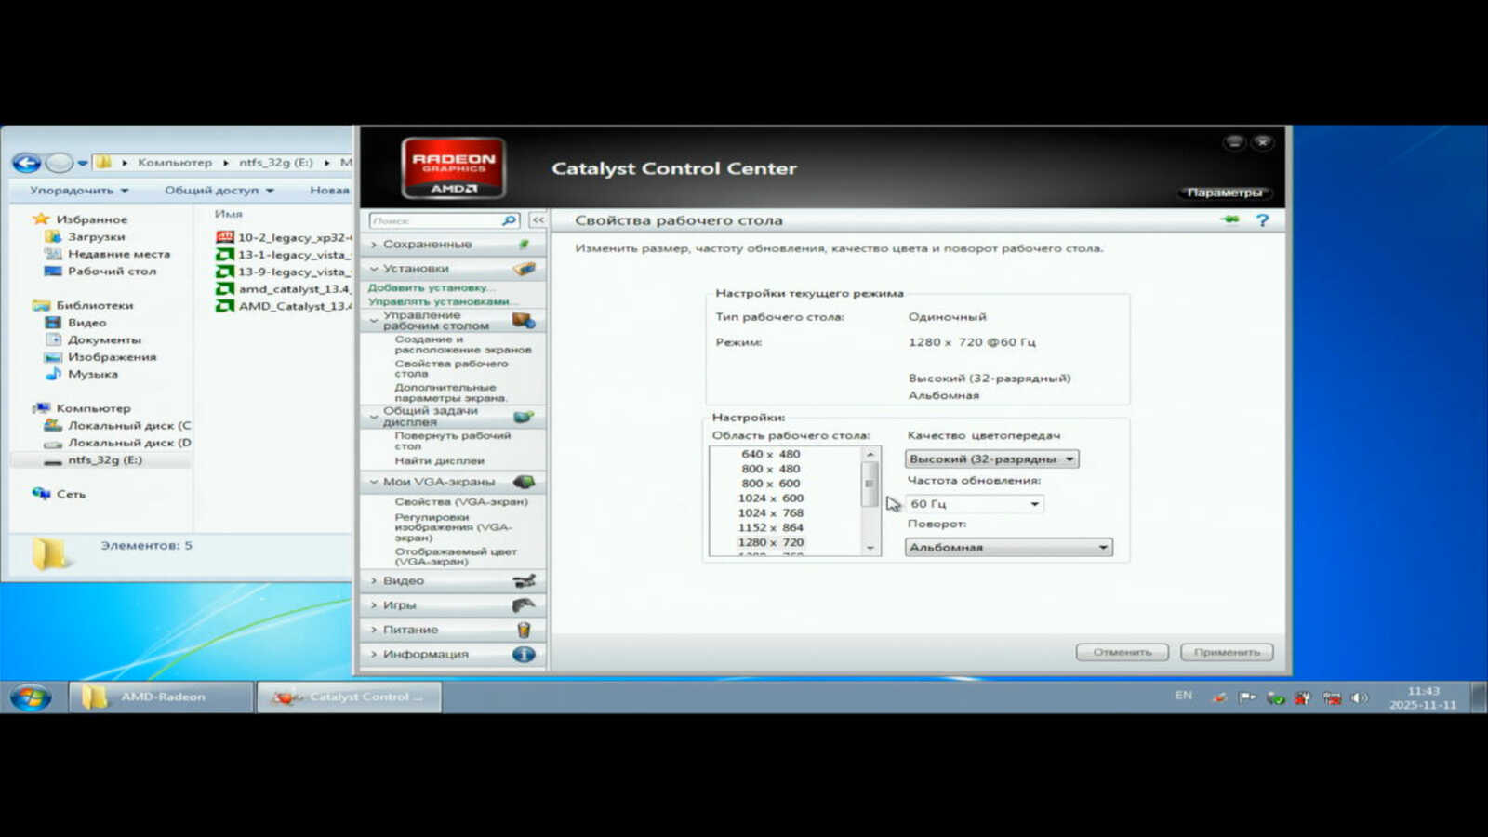
Task: Open the Качество цветопередачи dropdown
Action: pos(991,459)
